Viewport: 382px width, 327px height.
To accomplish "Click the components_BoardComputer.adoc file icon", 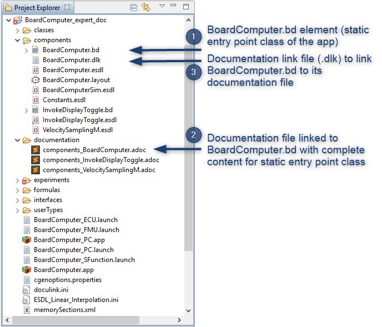I will 36,150.
